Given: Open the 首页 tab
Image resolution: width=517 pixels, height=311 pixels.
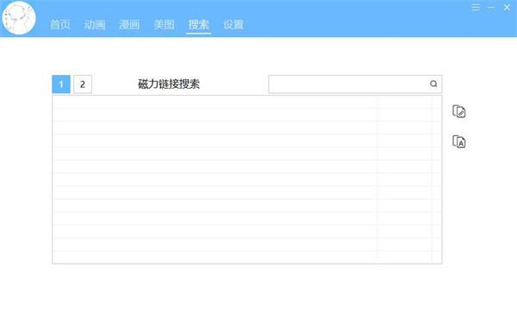Looking at the screenshot, I should click(60, 24).
